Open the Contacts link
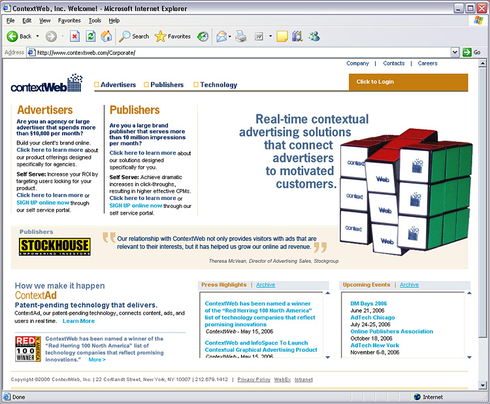The height and width of the screenshot is (404, 490). (x=394, y=63)
